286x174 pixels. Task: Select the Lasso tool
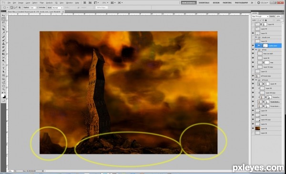point(3,22)
